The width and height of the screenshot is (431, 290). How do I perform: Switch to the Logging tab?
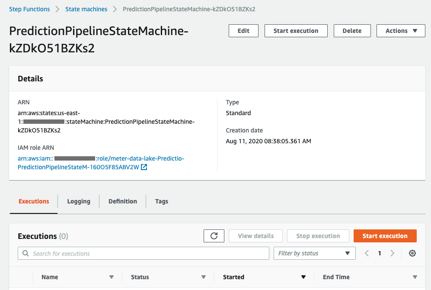point(79,201)
